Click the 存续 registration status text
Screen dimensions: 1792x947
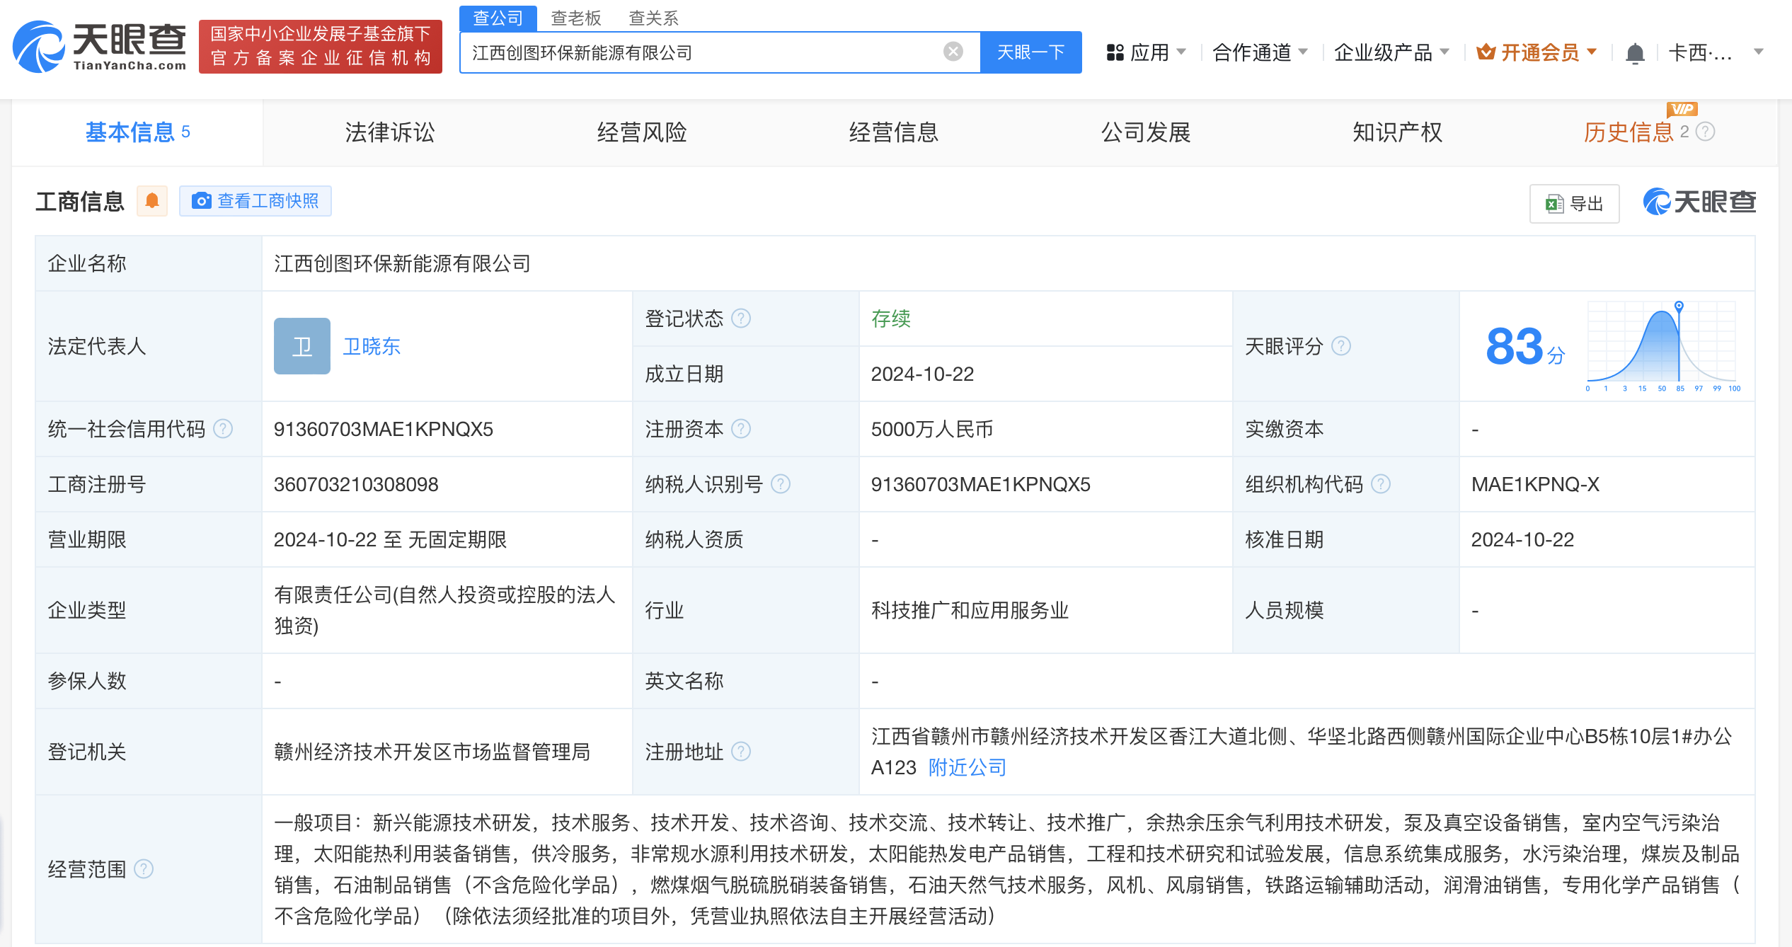[x=891, y=318]
